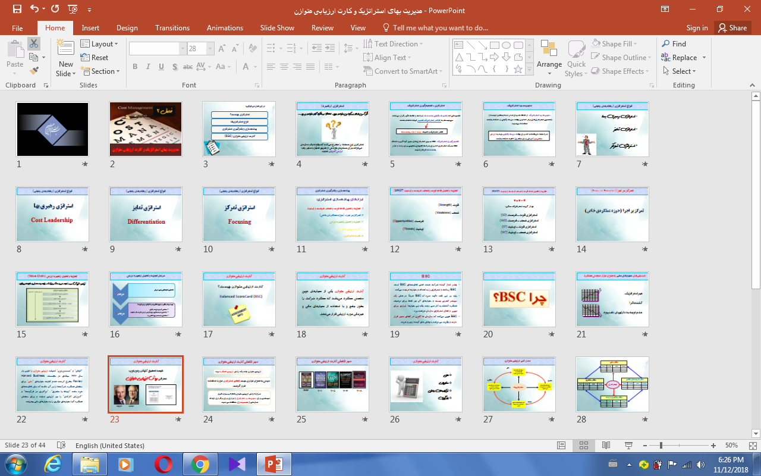Select the Format Painter brush icon
The width and height of the screenshot is (761, 476).
pos(34,71)
